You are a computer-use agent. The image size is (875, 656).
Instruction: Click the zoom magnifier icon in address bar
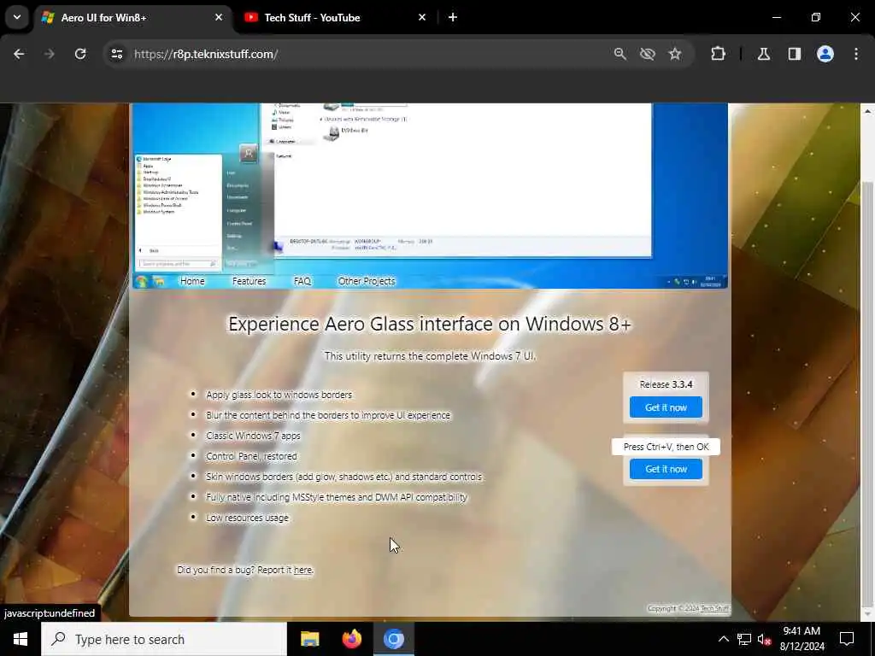click(620, 54)
